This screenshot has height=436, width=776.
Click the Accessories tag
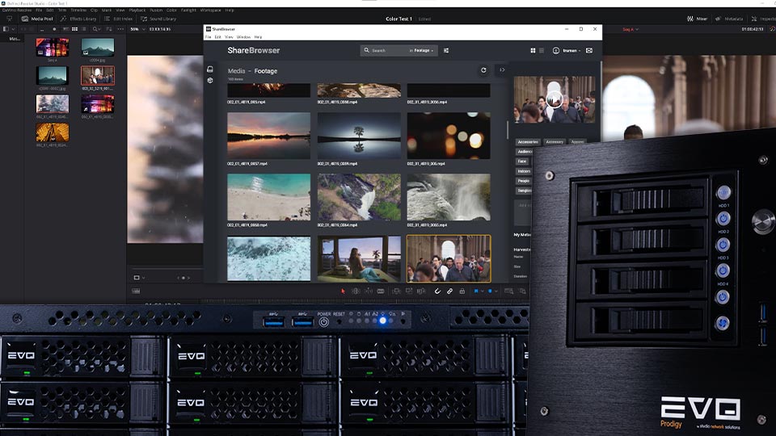click(x=528, y=142)
